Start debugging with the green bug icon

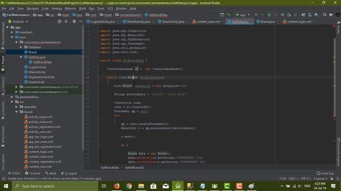click(269, 15)
